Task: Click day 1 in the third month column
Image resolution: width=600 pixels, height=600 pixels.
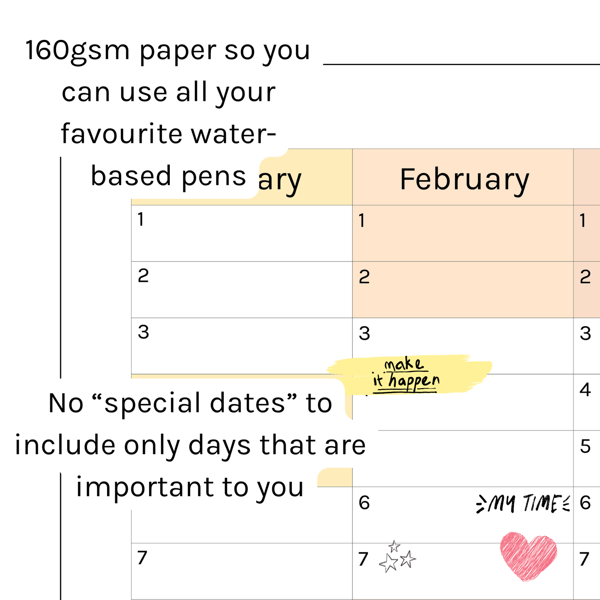Action: [583, 221]
